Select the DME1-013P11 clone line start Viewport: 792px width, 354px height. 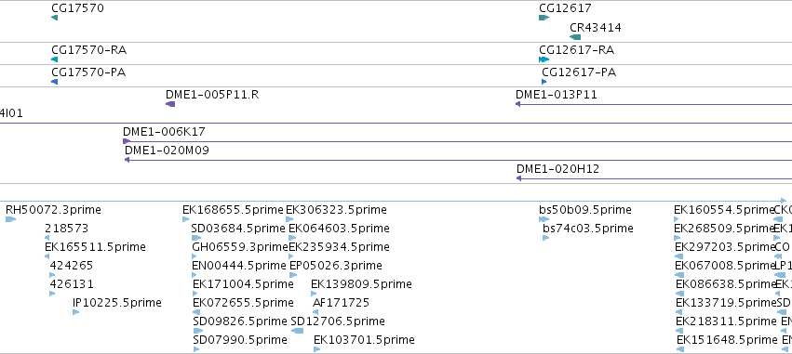click(518, 104)
